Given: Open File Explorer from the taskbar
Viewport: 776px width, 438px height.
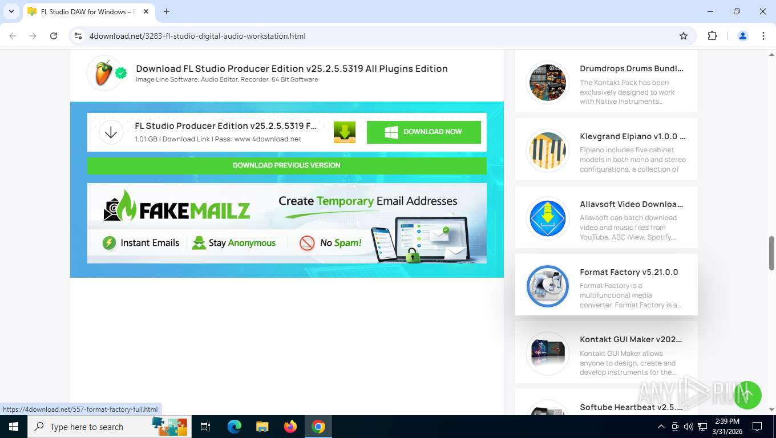Looking at the screenshot, I should 262,427.
